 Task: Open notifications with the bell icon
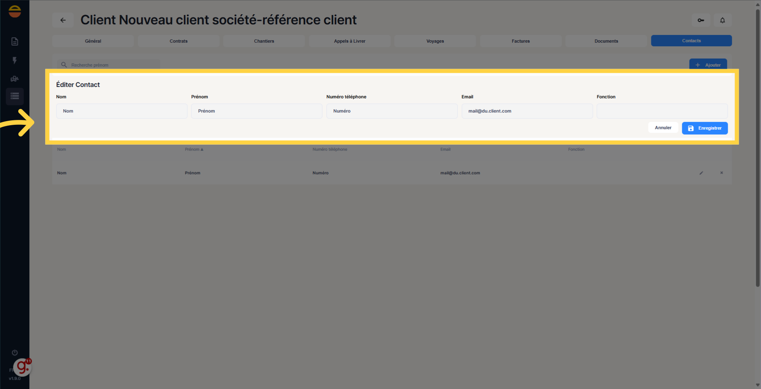722,20
